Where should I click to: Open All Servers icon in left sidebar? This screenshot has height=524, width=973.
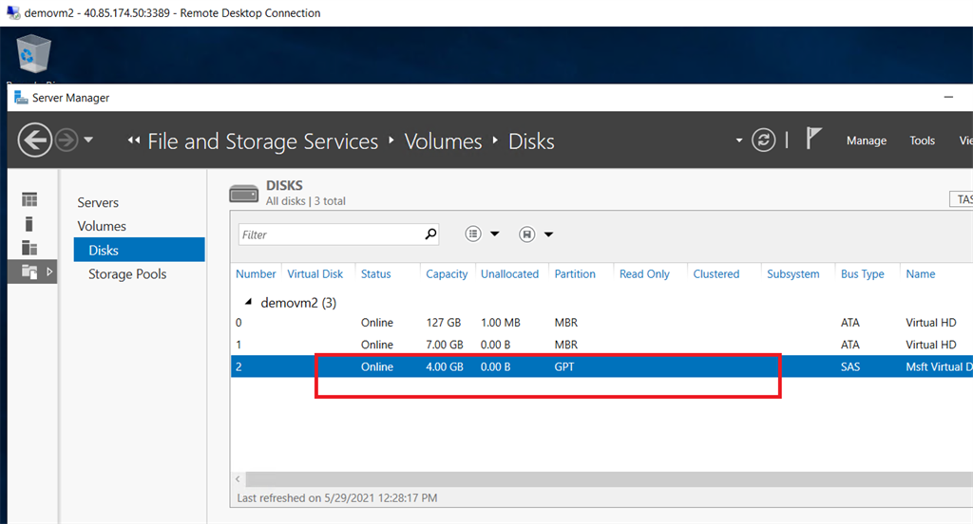pos(29,248)
